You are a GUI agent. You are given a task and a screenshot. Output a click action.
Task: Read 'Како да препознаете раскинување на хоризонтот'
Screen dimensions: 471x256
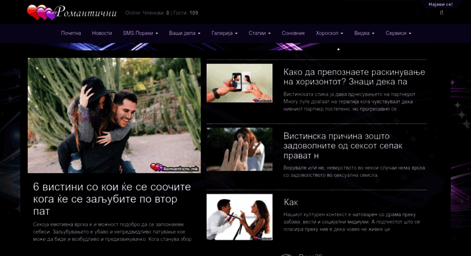pos(354,77)
